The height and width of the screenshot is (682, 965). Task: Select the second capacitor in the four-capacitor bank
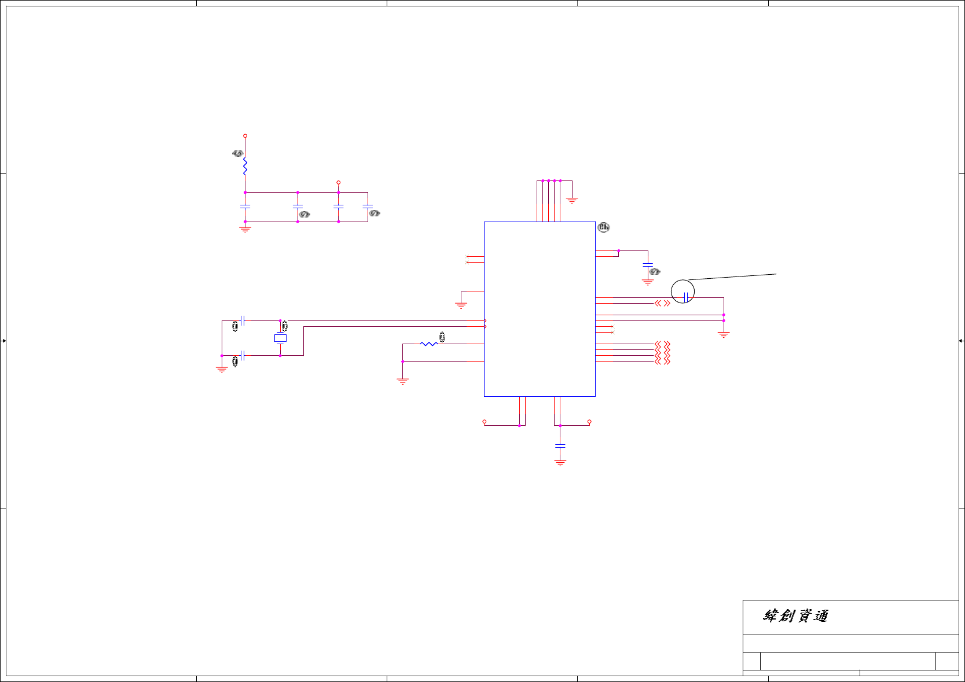(298, 206)
